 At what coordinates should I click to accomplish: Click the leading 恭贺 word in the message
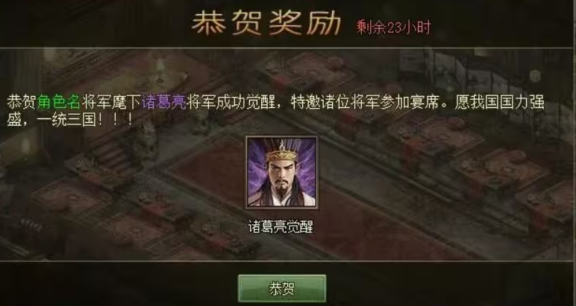pyautogui.click(x=22, y=103)
